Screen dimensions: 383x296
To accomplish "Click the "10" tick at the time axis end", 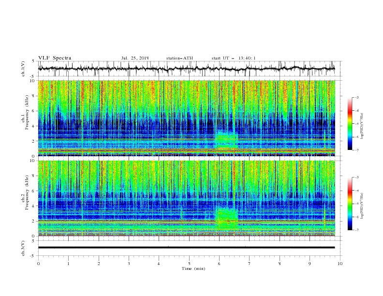I will tap(340, 264).
